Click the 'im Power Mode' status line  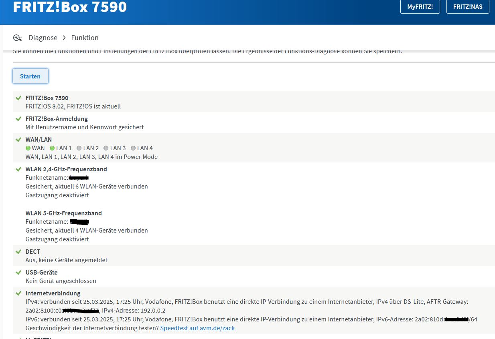[91, 157]
